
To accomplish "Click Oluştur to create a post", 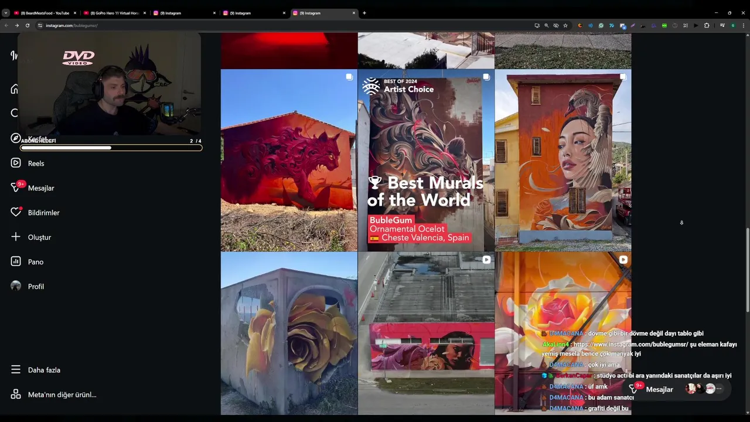I will (x=31, y=237).
